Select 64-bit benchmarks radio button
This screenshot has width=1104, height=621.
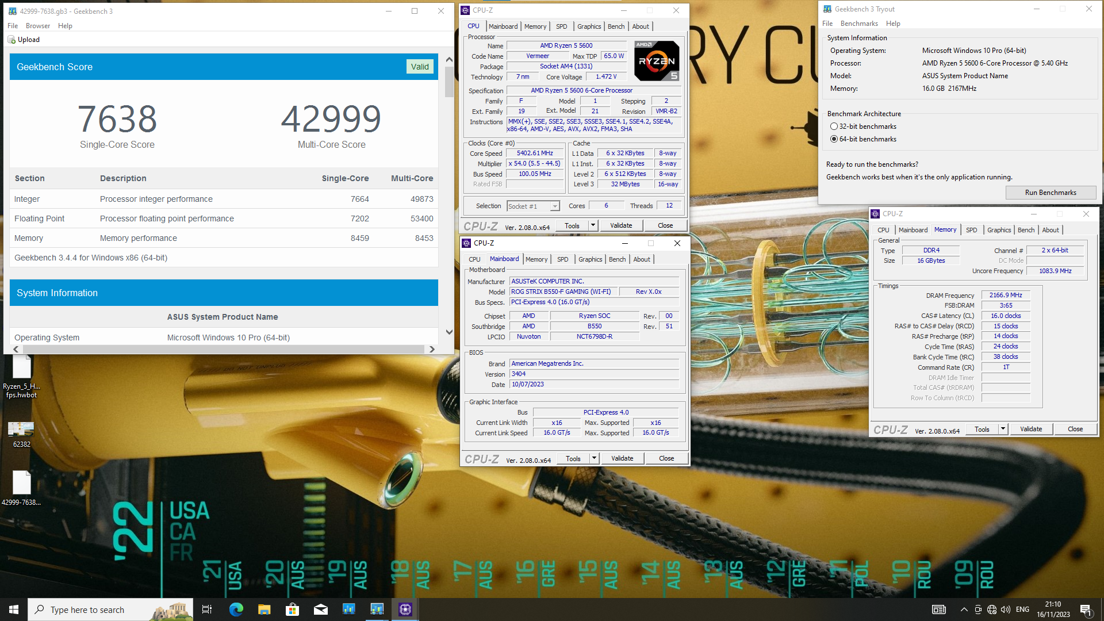pyautogui.click(x=834, y=139)
